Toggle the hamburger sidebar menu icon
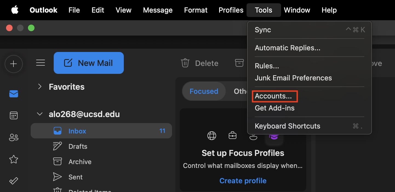The image size is (395, 192). (41, 63)
